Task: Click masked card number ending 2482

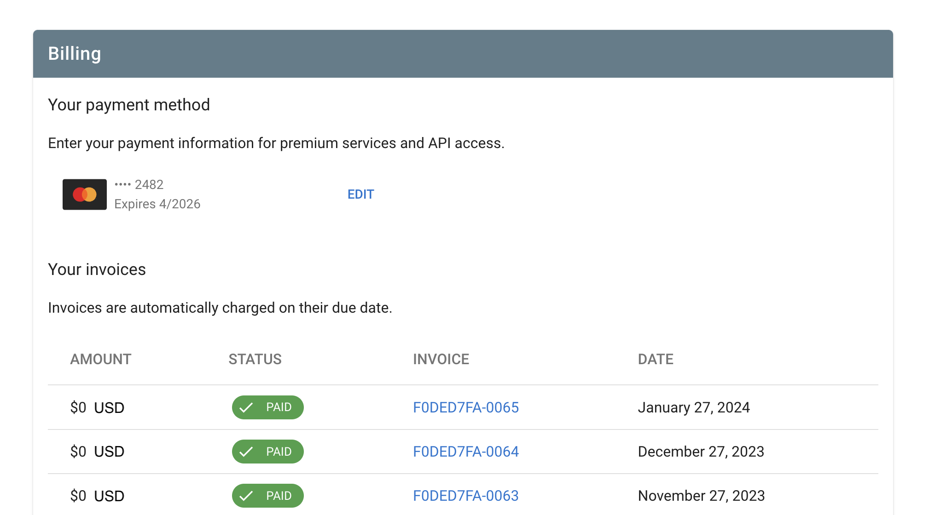Action: click(x=139, y=184)
